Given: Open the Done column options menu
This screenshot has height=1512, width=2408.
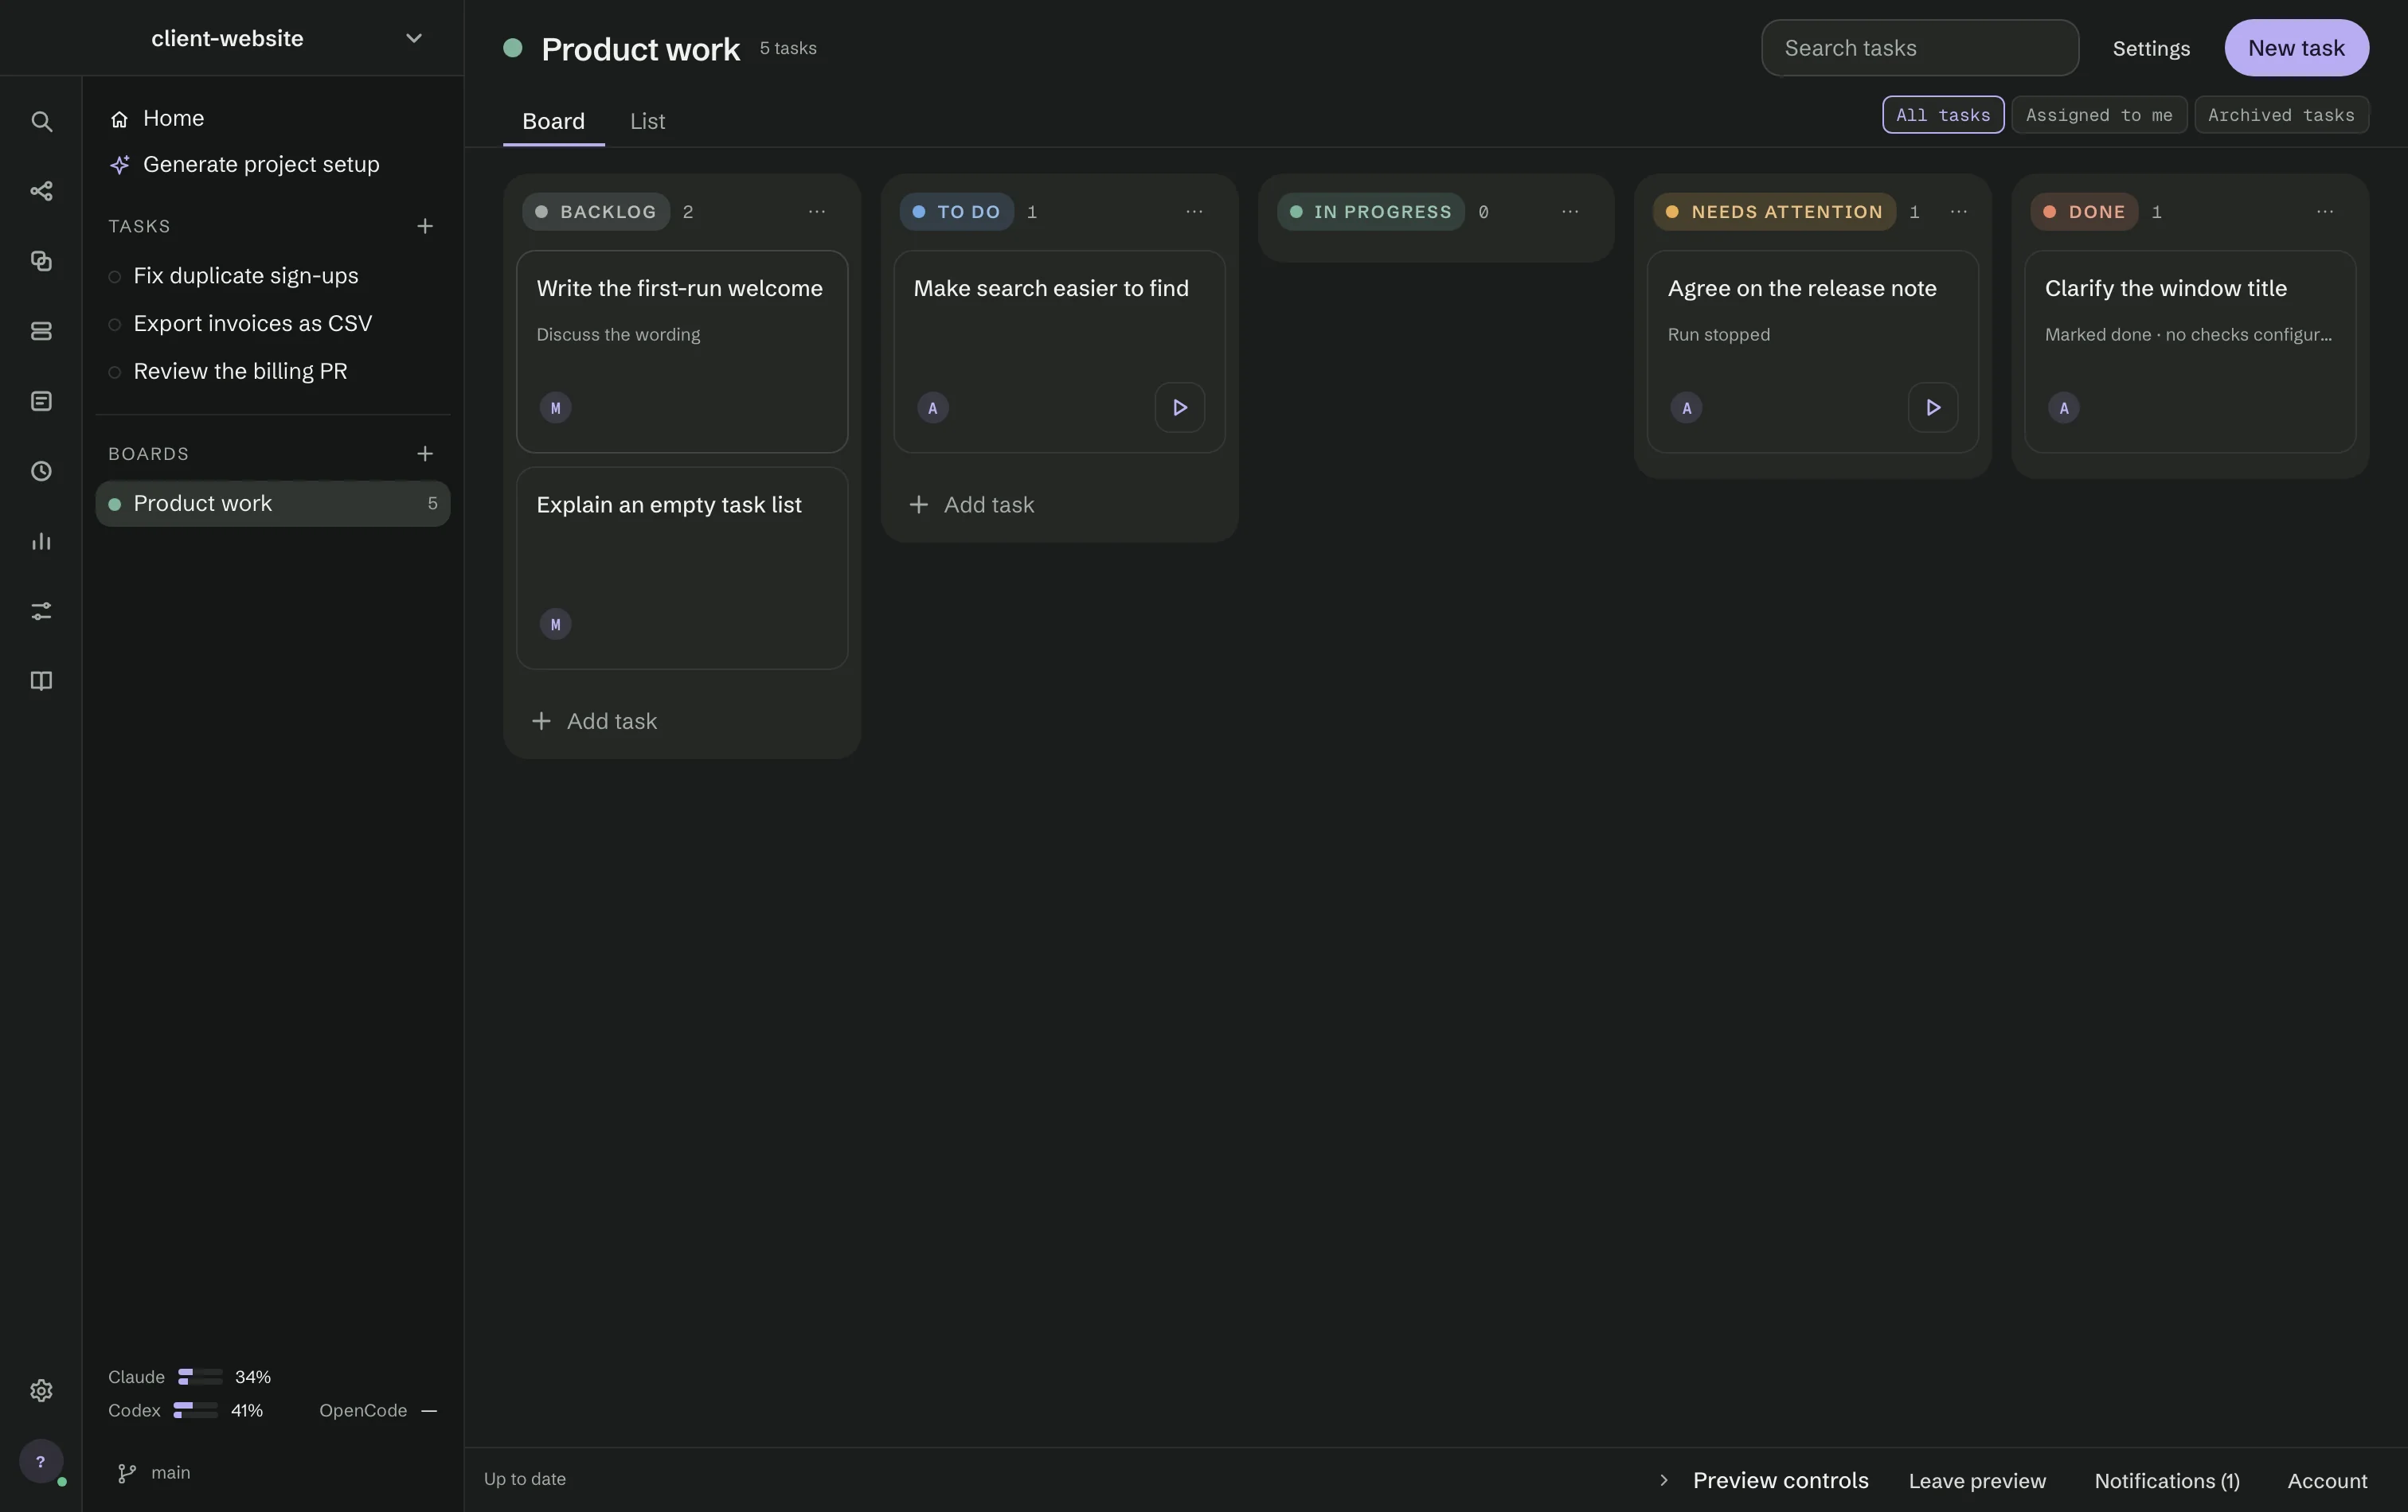Looking at the screenshot, I should 2324,212.
